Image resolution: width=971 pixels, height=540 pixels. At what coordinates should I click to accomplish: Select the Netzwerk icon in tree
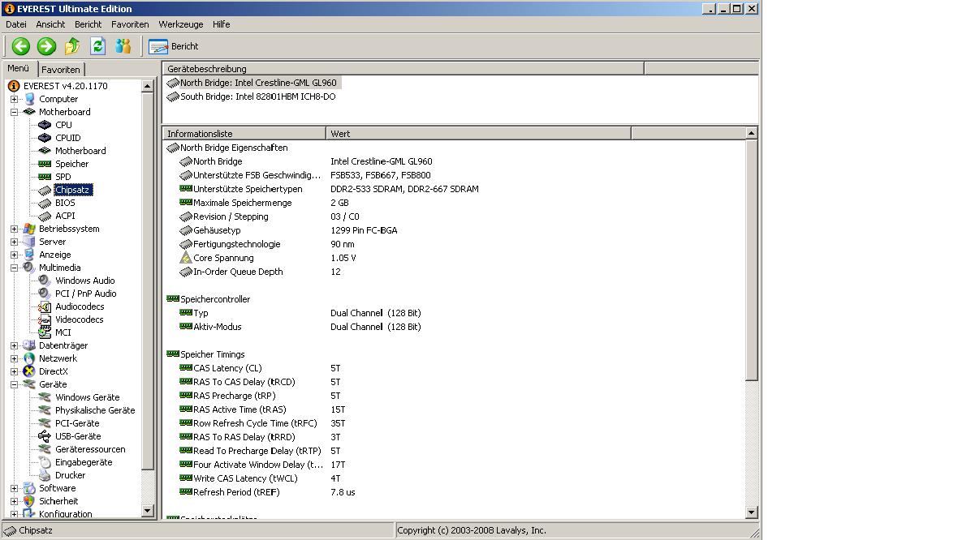pos(29,358)
